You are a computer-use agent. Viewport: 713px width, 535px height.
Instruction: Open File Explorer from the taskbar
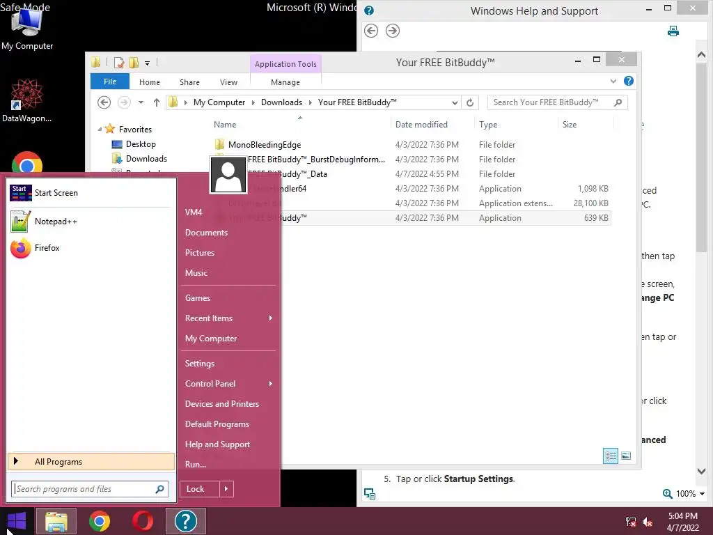[x=56, y=521]
